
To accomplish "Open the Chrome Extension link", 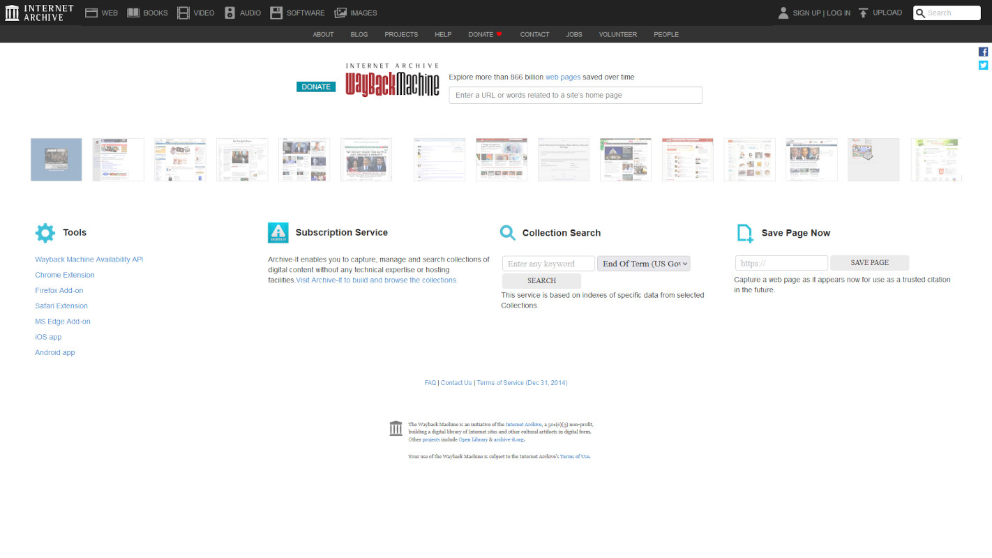I will click(x=65, y=275).
